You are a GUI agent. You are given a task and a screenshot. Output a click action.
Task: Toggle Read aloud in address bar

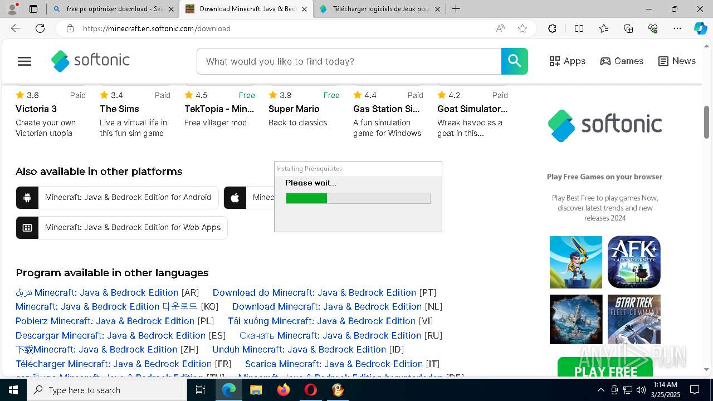point(500,28)
